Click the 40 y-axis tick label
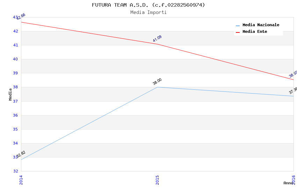297x192 pixels. 15,59
